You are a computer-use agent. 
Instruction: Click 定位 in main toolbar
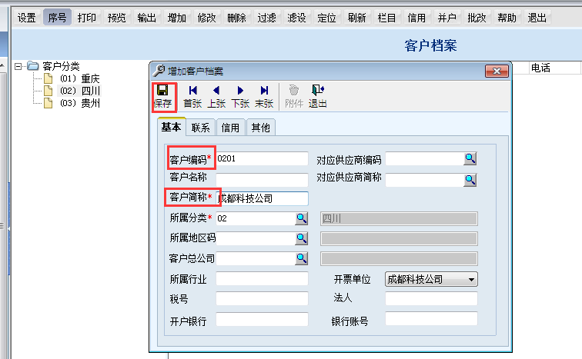click(326, 18)
